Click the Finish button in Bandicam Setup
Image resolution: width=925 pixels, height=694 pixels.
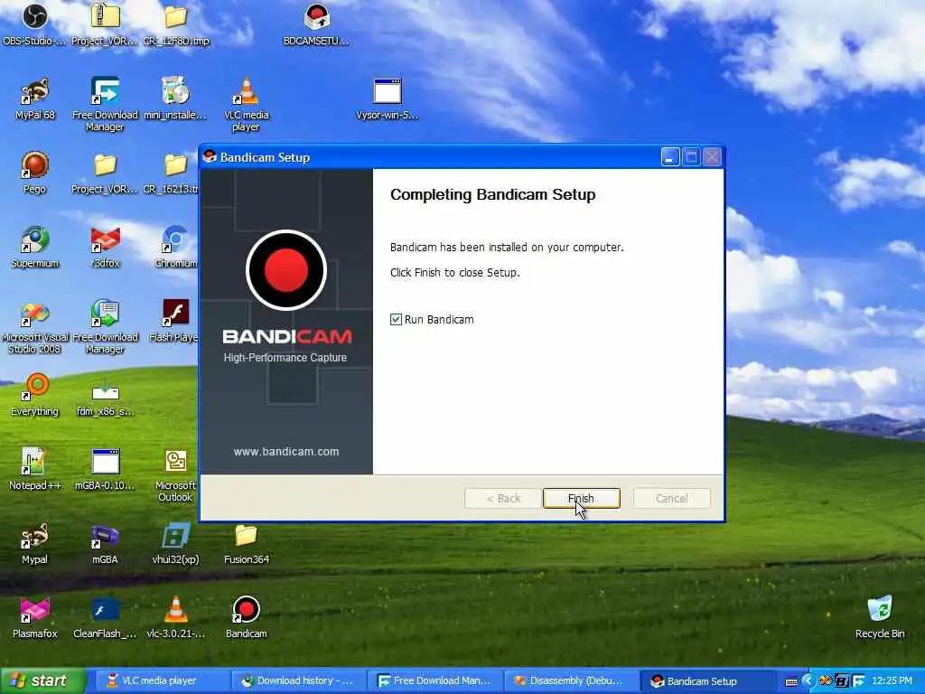pos(581,499)
